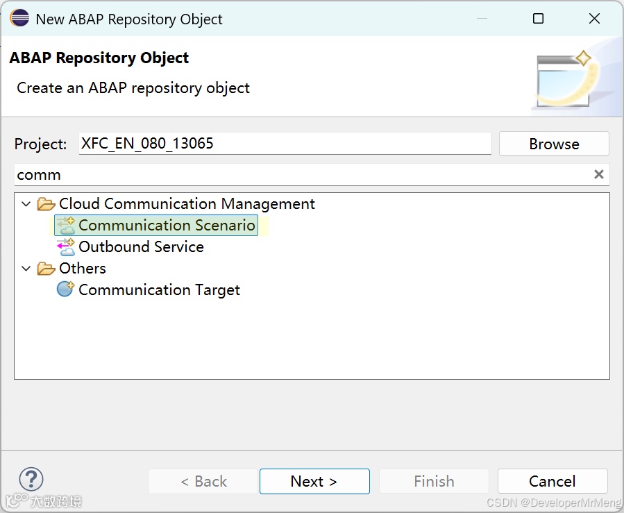Select the Communication Scenario item
The height and width of the screenshot is (513, 624).
[167, 226]
